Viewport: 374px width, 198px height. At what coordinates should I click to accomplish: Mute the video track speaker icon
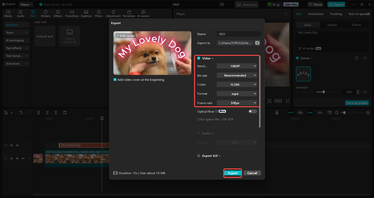pos(23,158)
